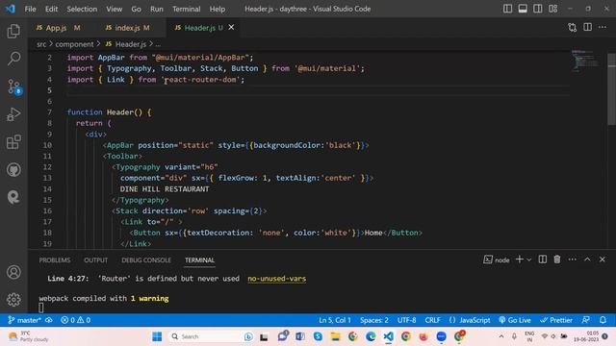
Task: Split the terminal pane
Action: click(543, 259)
